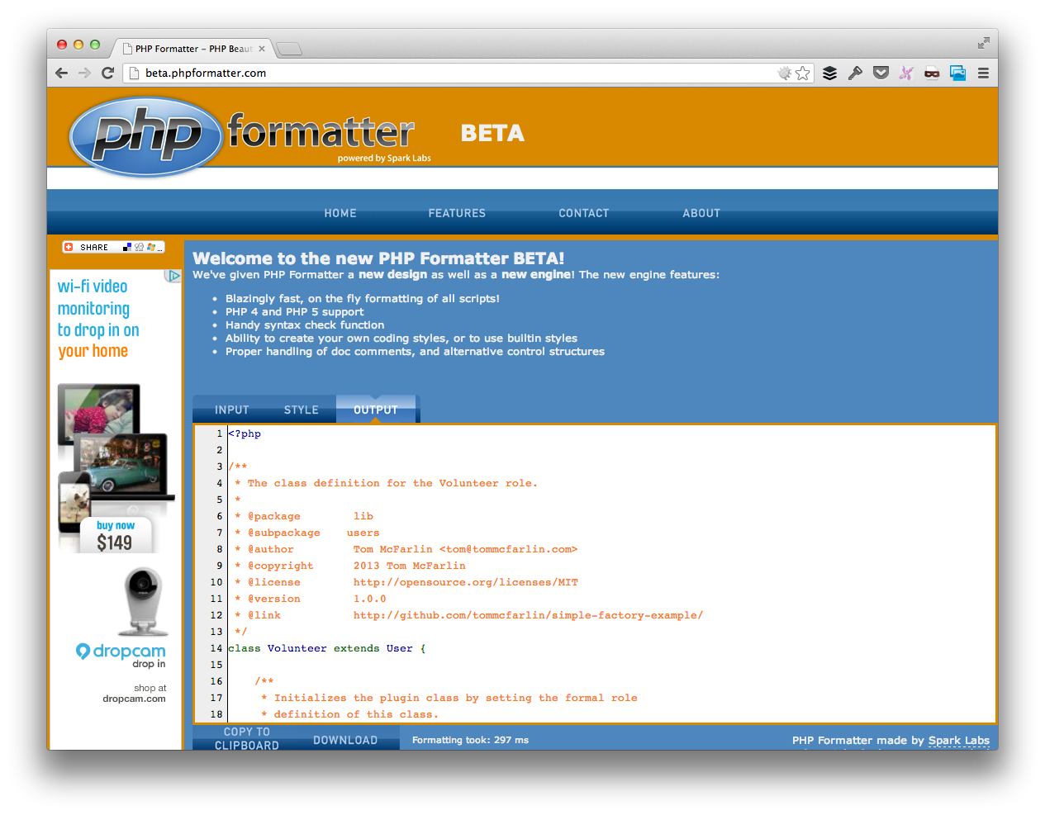
Task: Open the STYLE tab
Action: tap(301, 410)
